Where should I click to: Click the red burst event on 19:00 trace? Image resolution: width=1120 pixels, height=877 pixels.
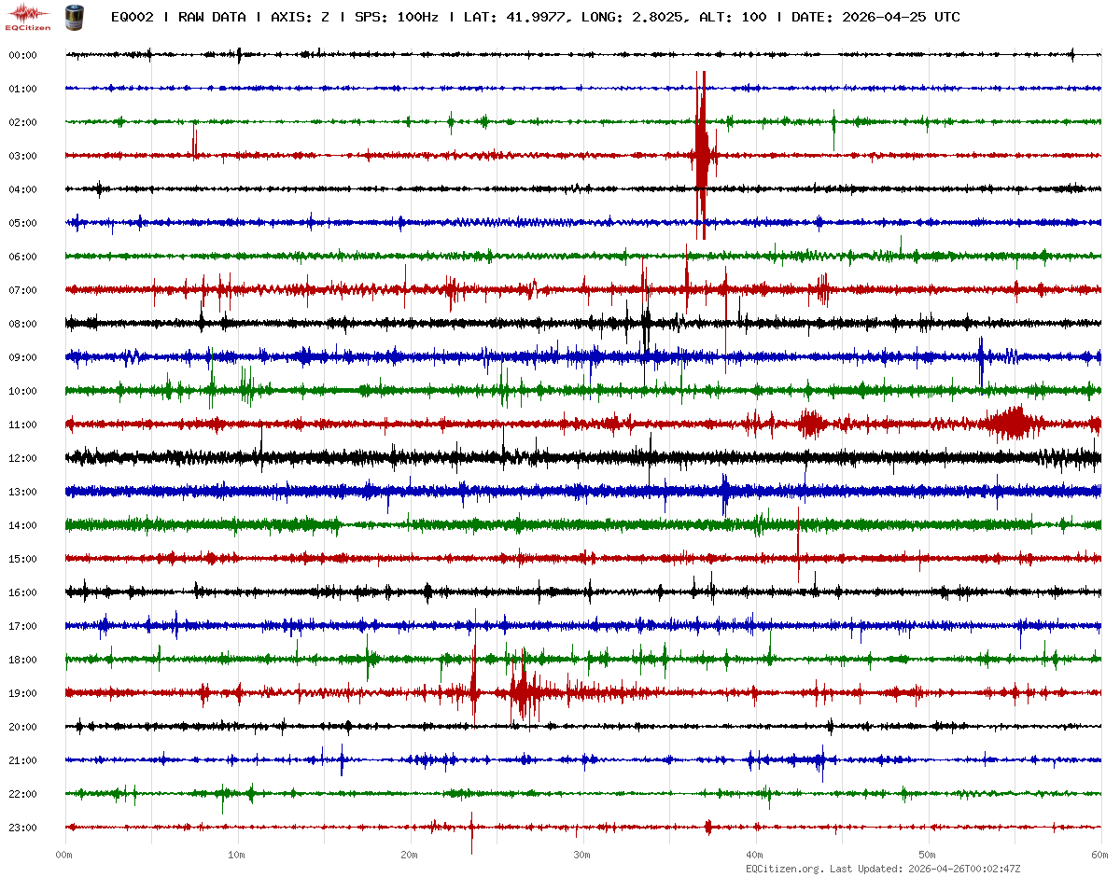pos(524,693)
